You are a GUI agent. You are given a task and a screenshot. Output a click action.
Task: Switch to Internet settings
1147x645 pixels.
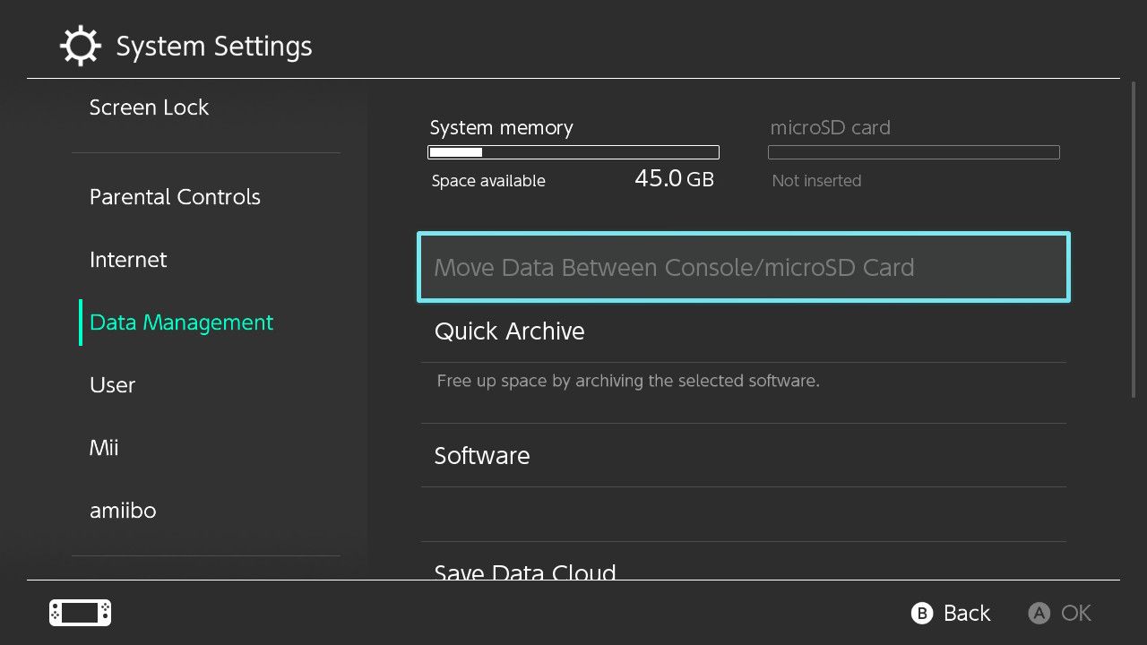click(128, 259)
